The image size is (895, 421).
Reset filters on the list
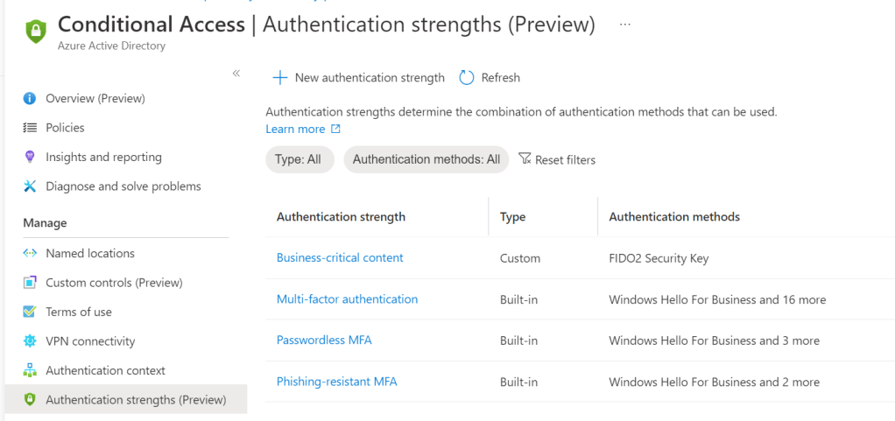coord(557,159)
